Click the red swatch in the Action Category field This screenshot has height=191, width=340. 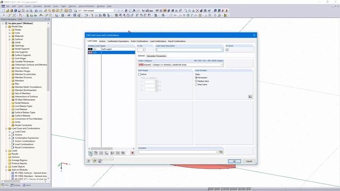click(141, 65)
